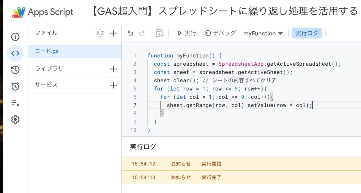The width and height of the screenshot is (361, 193).
Task: Start debugging with デバッグ button
Action: (x=220, y=33)
